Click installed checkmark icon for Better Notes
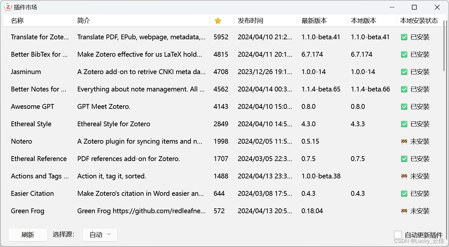Screen dimensions: 449x247 [x=404, y=89]
